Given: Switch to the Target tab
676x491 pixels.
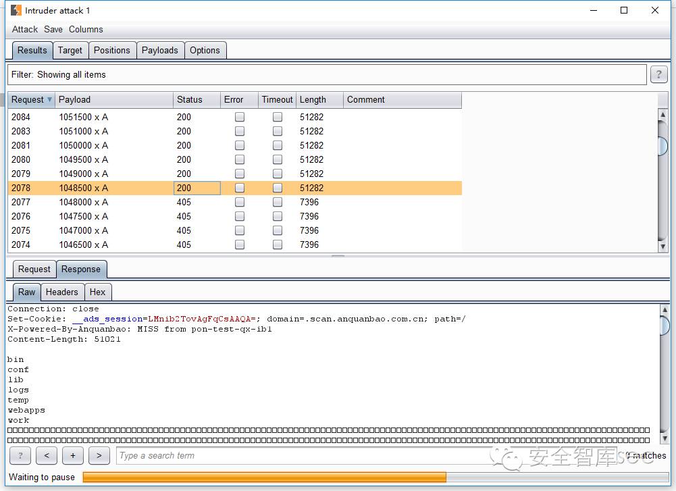Looking at the screenshot, I should point(70,51).
